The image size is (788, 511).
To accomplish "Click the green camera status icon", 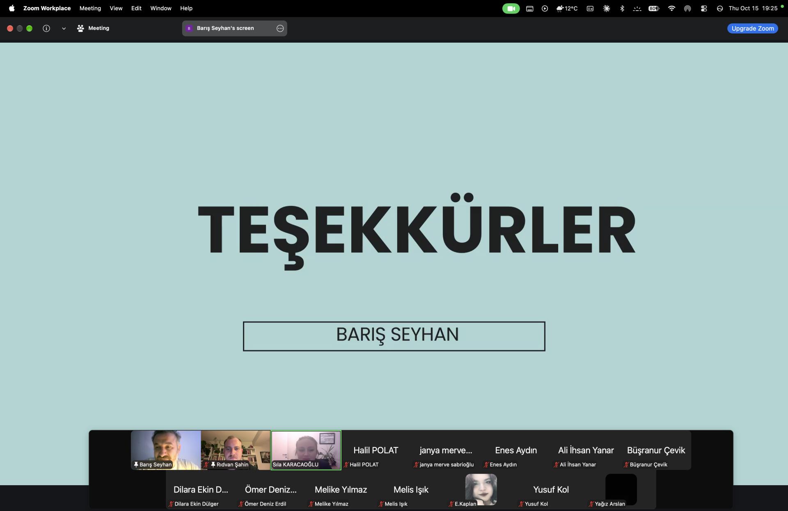I will pos(511,8).
